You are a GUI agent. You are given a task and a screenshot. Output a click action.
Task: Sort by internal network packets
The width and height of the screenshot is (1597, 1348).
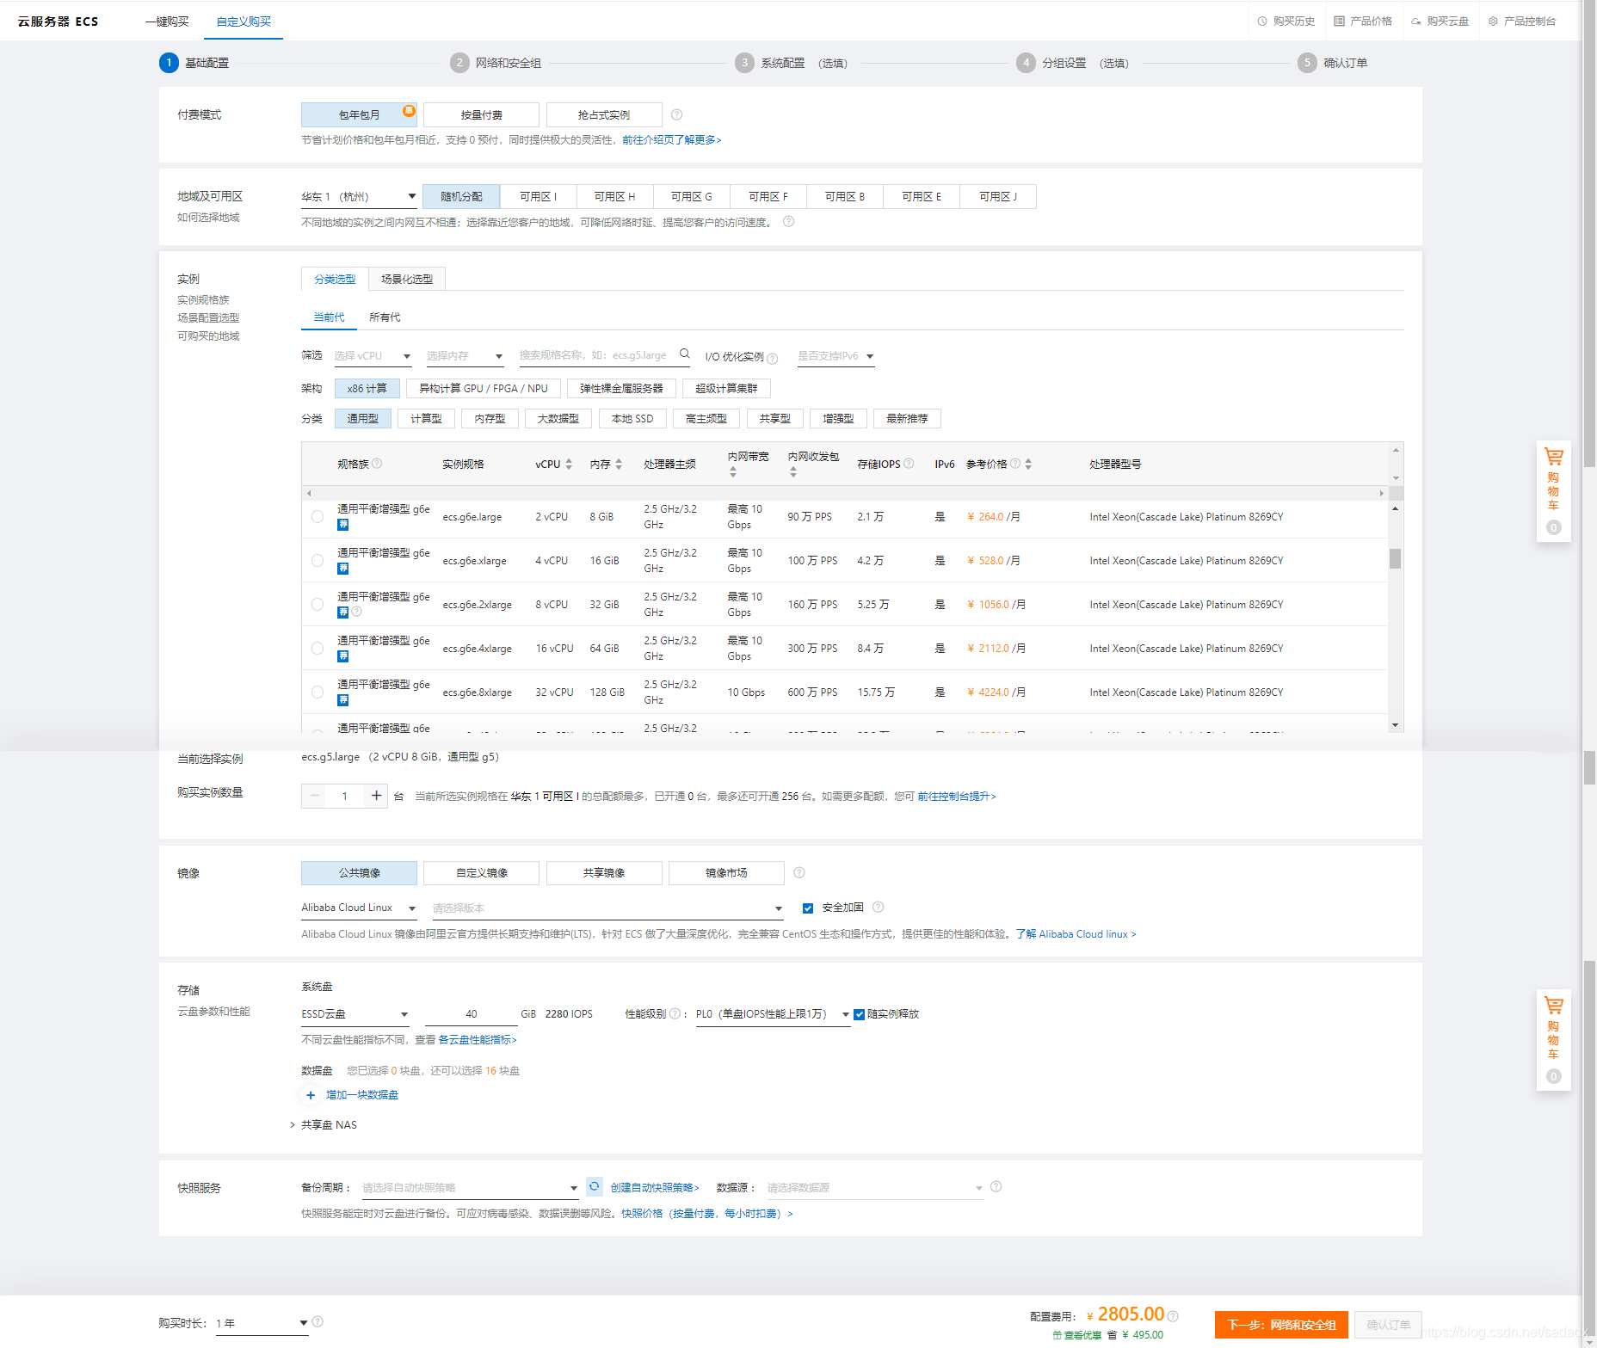coord(793,472)
